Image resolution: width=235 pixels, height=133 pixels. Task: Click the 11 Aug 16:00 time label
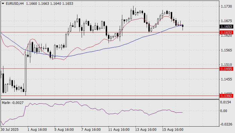click(119, 129)
